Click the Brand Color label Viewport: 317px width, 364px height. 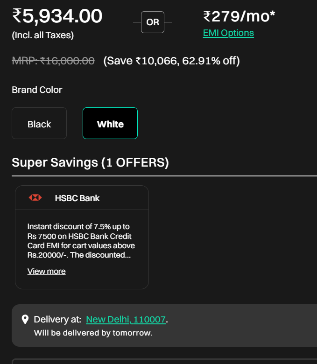point(37,90)
